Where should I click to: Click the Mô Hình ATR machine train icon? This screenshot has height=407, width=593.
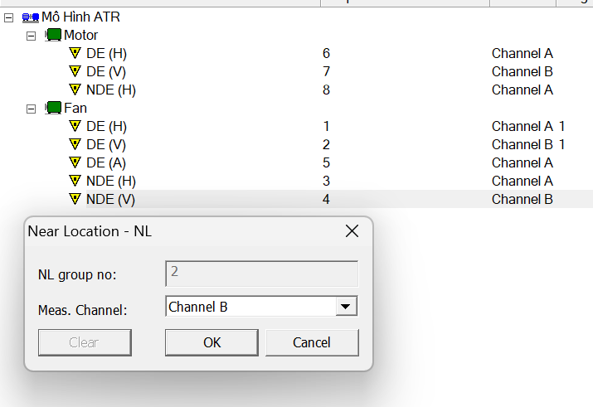pos(31,17)
